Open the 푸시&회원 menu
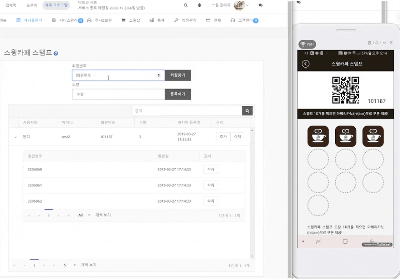The height and width of the screenshot is (279, 401). point(99,20)
